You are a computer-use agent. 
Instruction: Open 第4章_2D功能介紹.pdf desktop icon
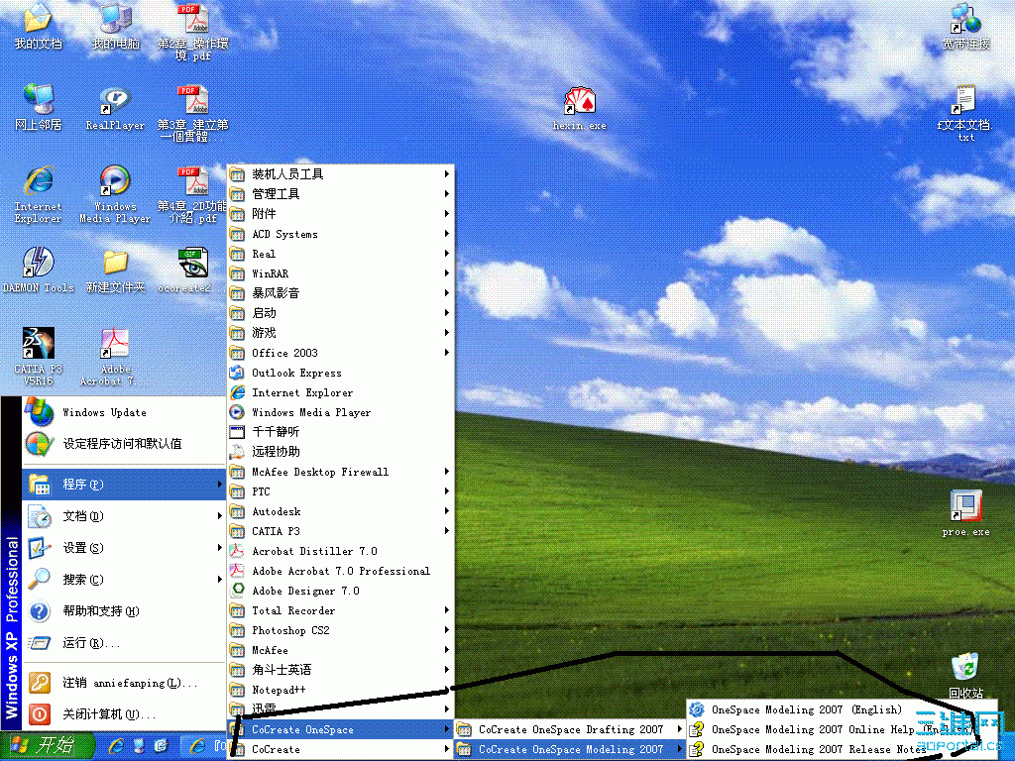point(193,194)
